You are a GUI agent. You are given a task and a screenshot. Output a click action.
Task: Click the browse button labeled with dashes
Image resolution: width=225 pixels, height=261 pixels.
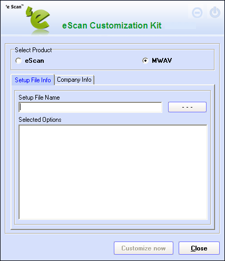(187, 107)
